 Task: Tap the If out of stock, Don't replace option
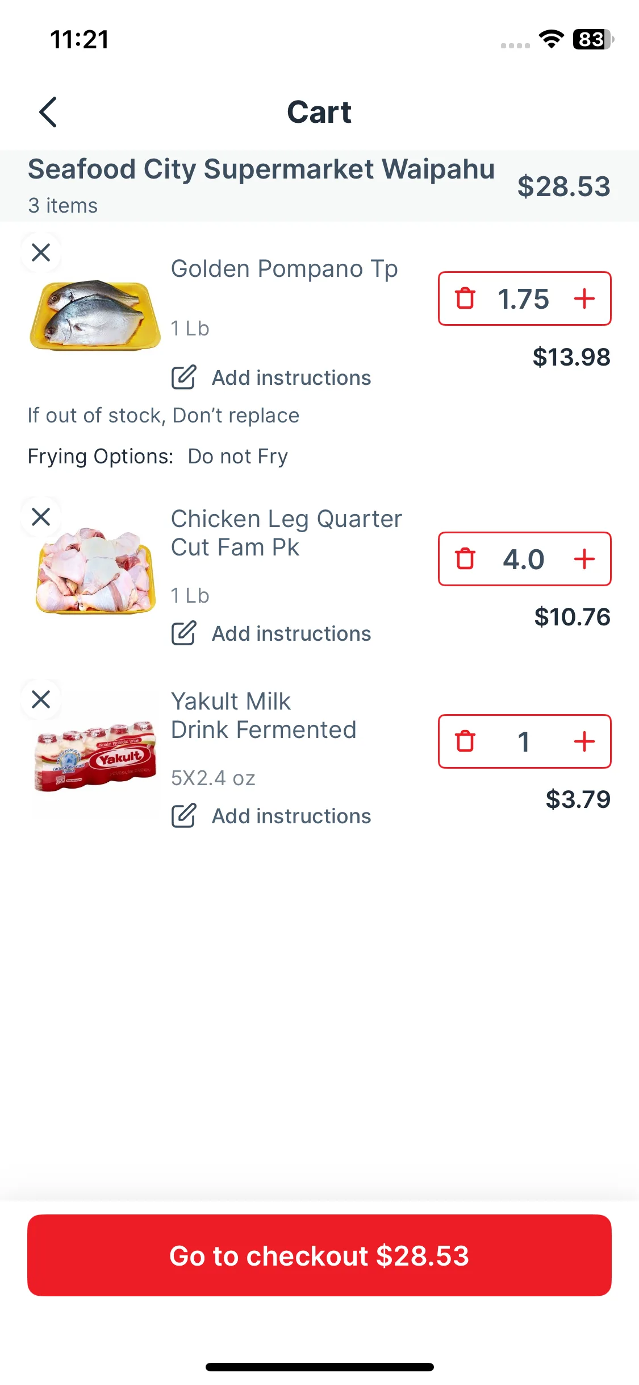[164, 416]
